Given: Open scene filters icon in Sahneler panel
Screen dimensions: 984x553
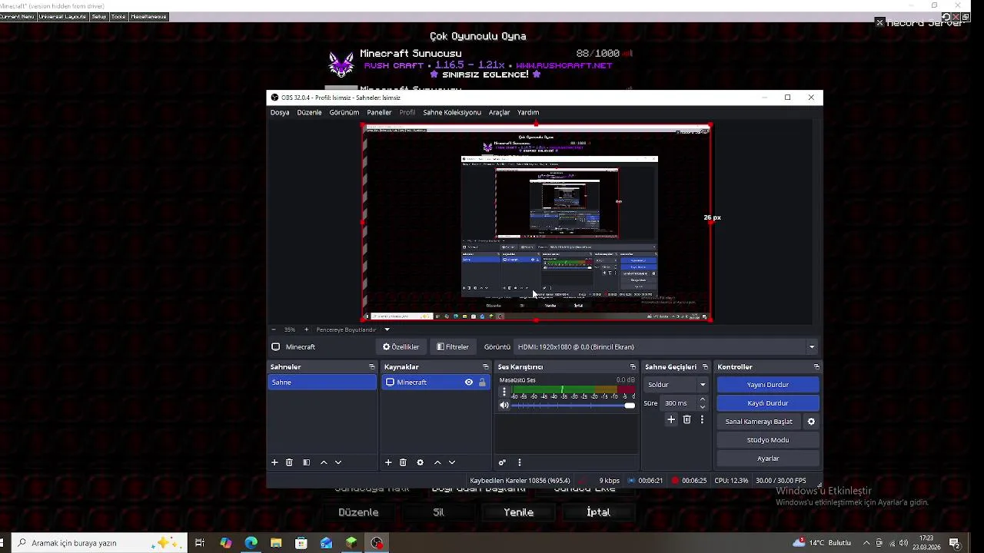Looking at the screenshot, I should coord(306,462).
